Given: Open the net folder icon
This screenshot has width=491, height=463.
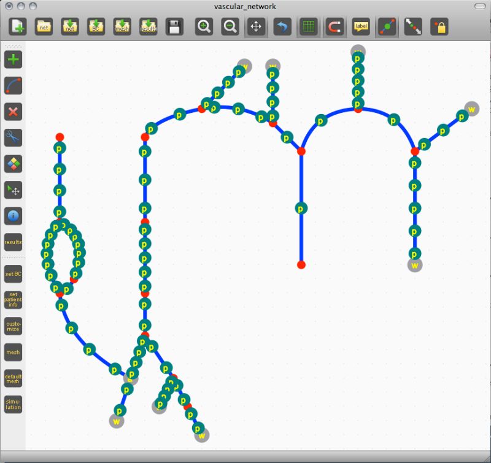Looking at the screenshot, I should (x=44, y=26).
